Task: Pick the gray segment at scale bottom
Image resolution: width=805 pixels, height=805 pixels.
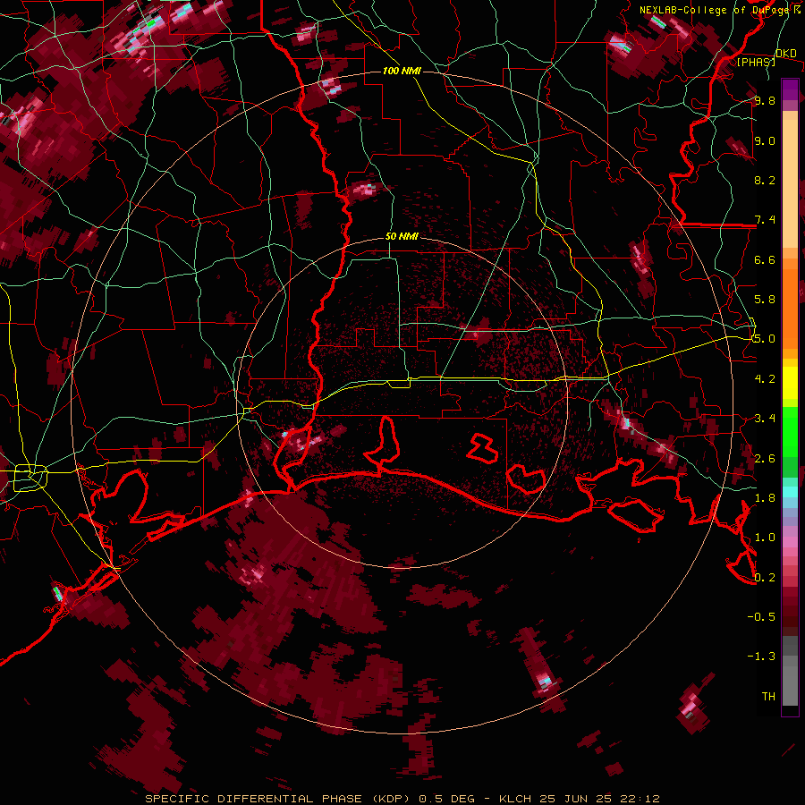Action: 790,685
